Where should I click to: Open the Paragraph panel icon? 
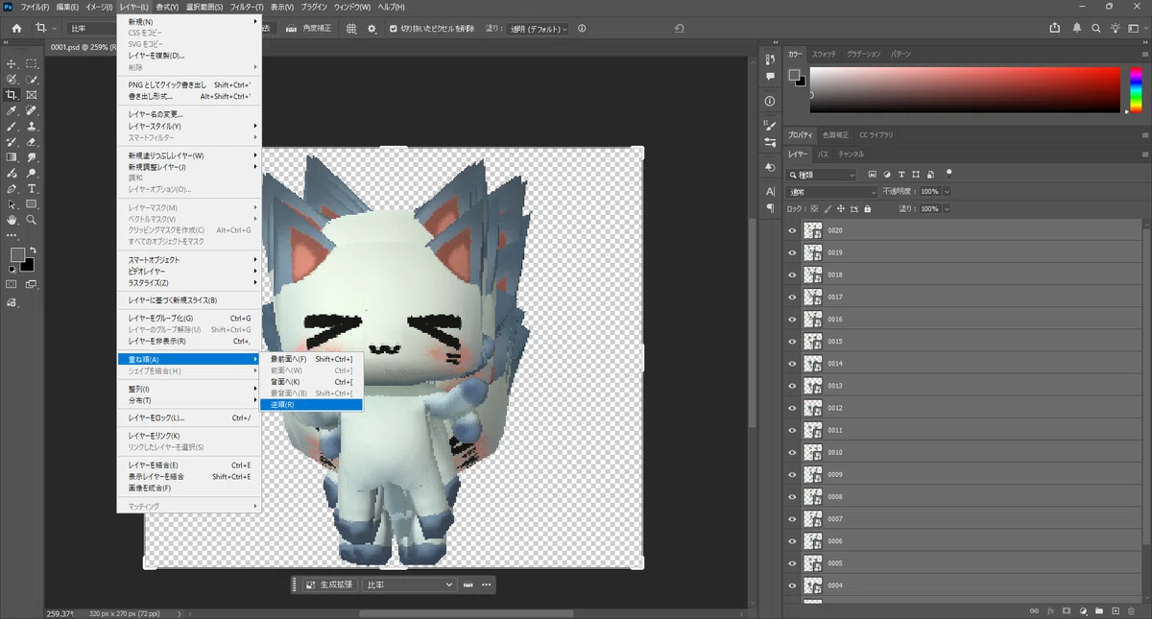(x=770, y=207)
